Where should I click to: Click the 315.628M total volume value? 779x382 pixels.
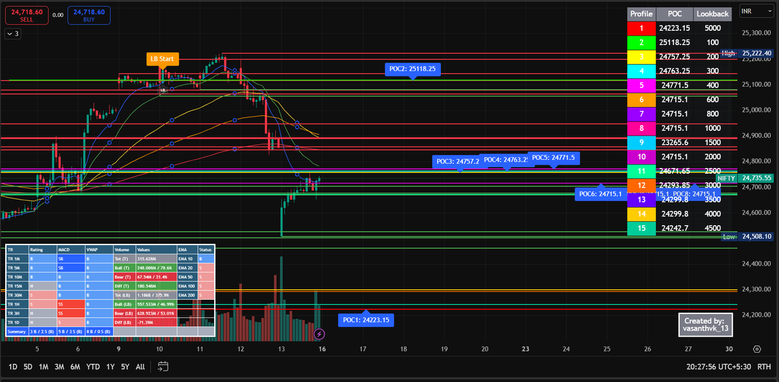[x=155, y=258]
